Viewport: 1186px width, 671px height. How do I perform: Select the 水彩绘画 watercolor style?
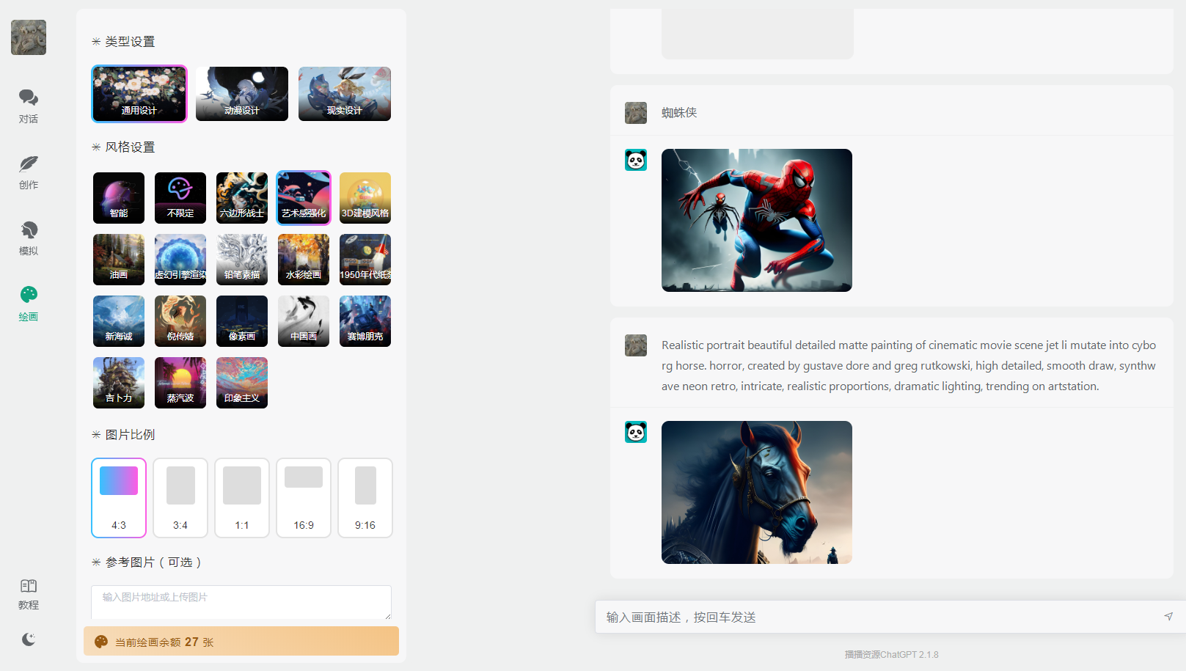click(x=304, y=260)
